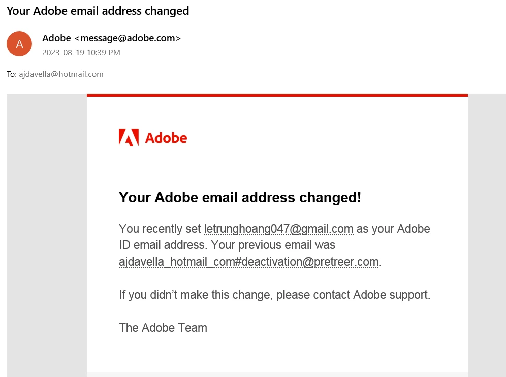
Task: Click the message@adobe.com sender address
Action: pyautogui.click(x=128, y=38)
